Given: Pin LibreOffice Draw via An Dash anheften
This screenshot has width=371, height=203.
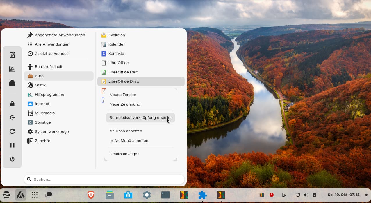Looking at the screenshot, I should click(x=126, y=131).
